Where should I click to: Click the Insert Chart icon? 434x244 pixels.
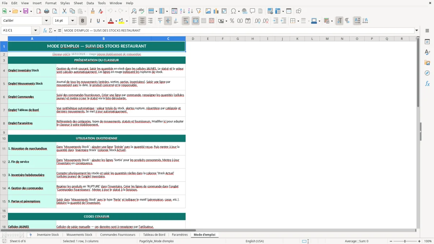pyautogui.click(x=216, y=11)
